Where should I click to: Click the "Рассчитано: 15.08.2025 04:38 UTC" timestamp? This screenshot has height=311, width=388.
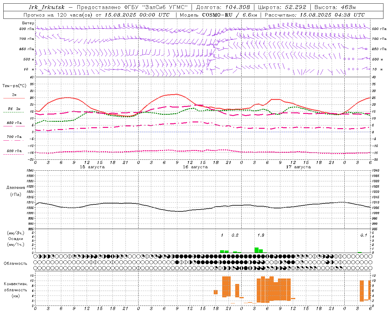point(315,15)
